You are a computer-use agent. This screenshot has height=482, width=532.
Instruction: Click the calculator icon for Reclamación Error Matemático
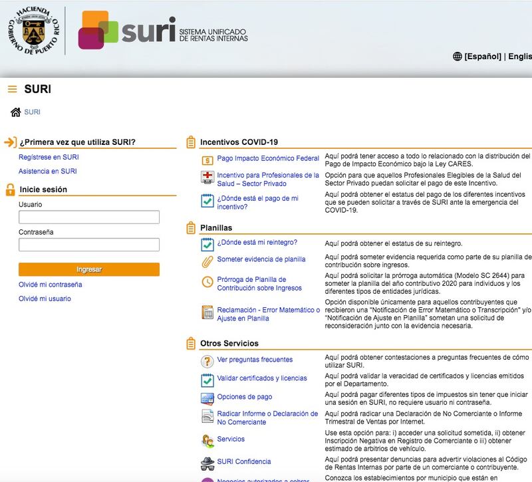click(207, 312)
